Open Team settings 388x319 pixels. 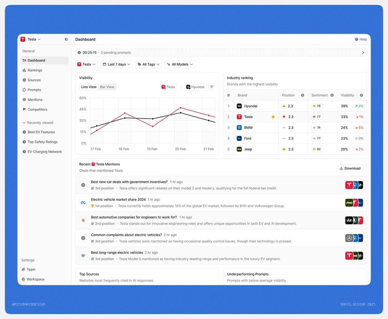[x=28, y=269]
